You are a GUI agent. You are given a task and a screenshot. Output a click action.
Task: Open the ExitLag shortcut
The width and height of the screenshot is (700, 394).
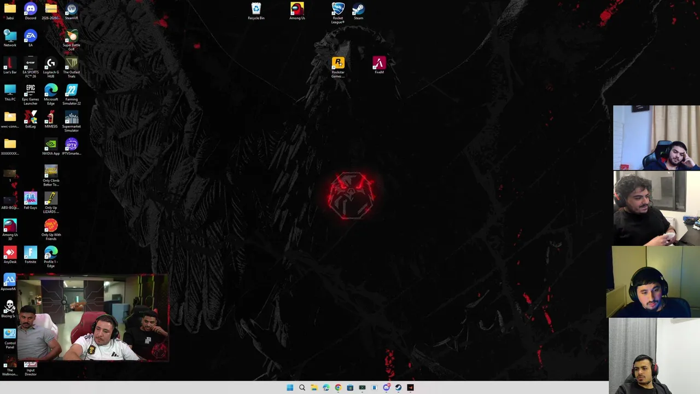(x=31, y=119)
